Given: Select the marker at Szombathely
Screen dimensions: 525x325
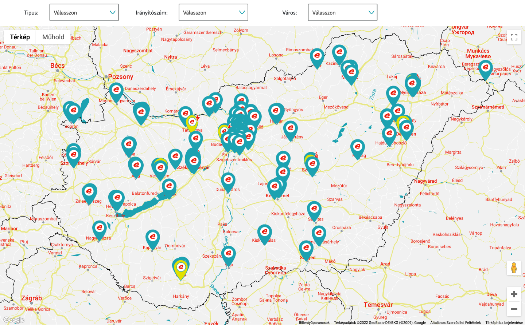Looking at the screenshot, I should tap(74, 158).
